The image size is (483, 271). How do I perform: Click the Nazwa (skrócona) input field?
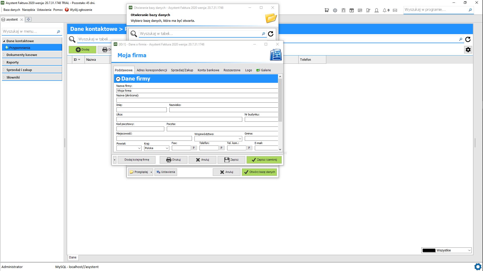[197, 100]
